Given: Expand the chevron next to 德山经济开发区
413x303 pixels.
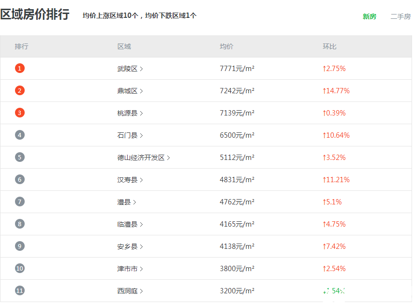Looking at the screenshot, I should tap(168, 158).
